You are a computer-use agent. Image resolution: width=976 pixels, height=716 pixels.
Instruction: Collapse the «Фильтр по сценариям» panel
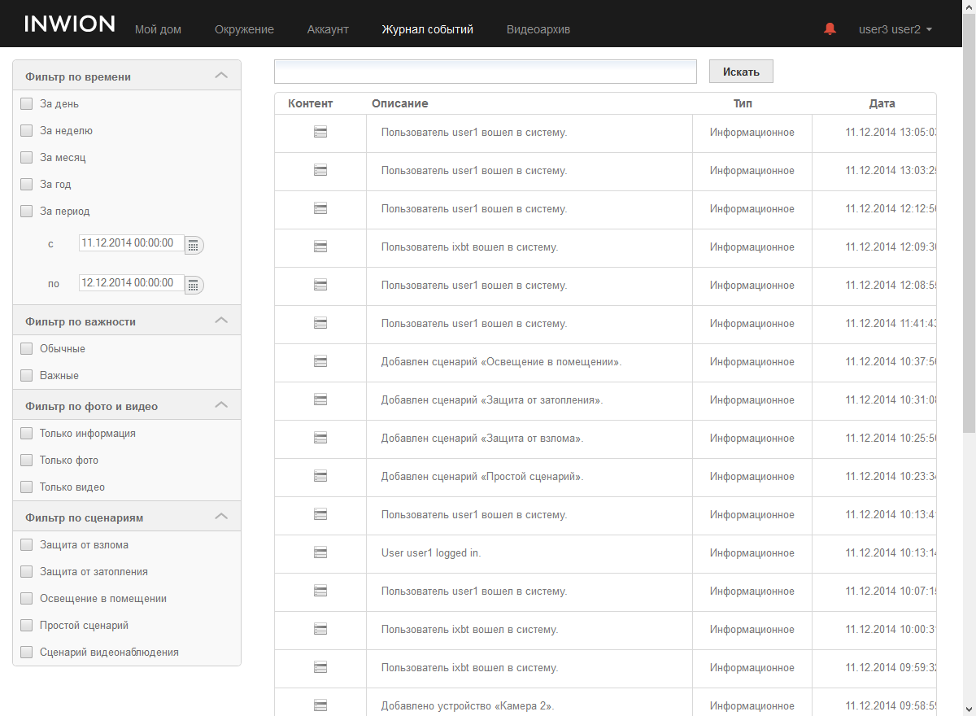220,517
